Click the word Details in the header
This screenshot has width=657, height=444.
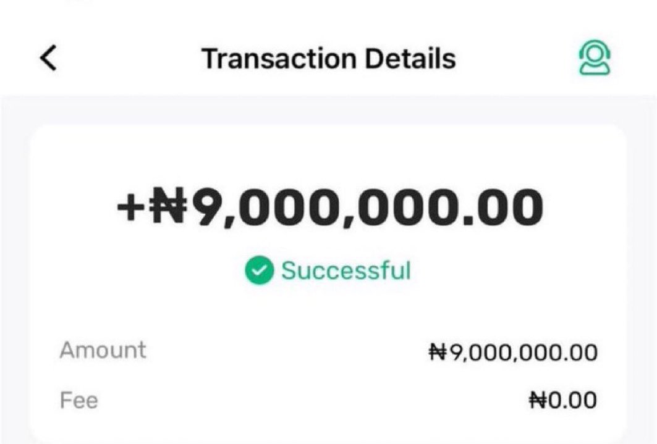pos(410,58)
